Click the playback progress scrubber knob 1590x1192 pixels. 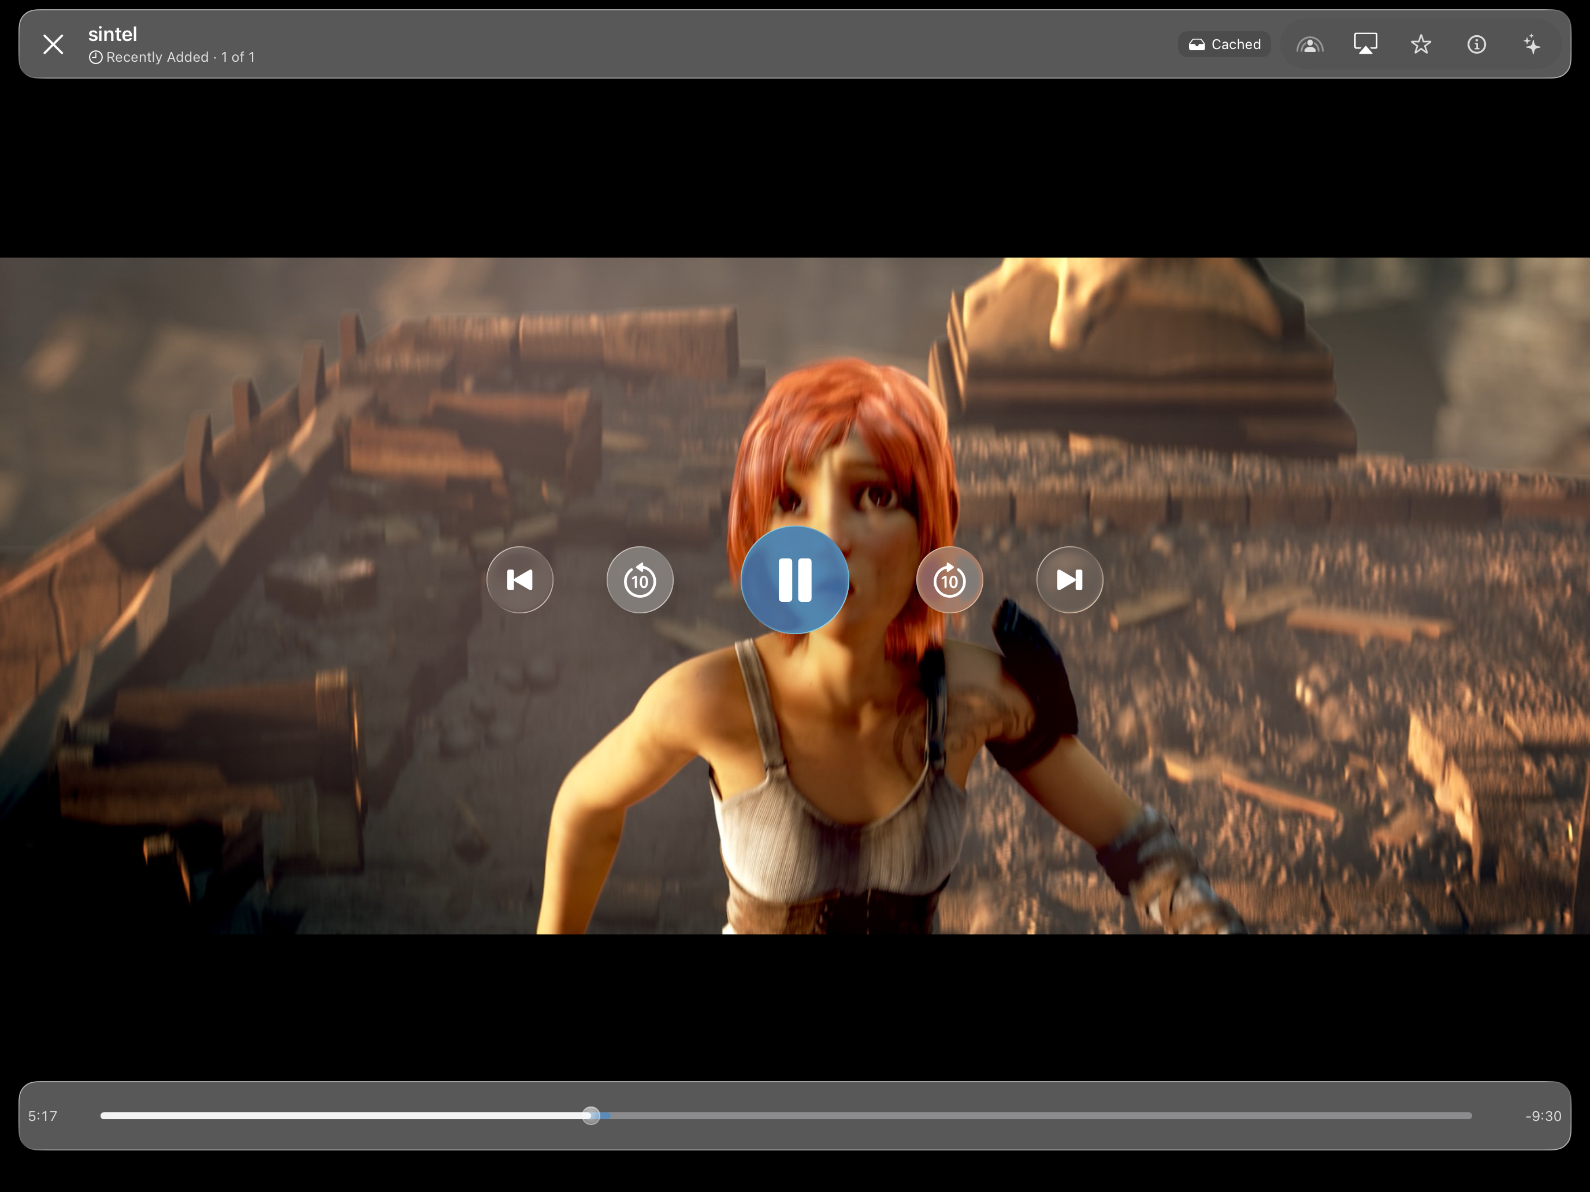[x=591, y=1116]
